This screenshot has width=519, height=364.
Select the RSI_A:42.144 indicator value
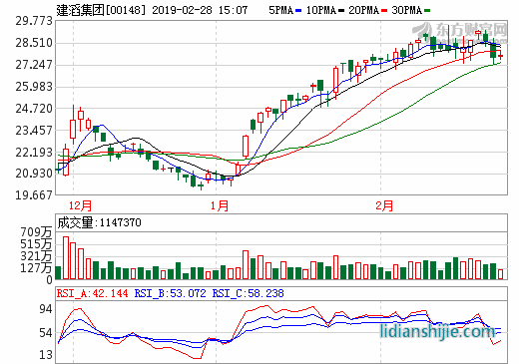pos(93,293)
